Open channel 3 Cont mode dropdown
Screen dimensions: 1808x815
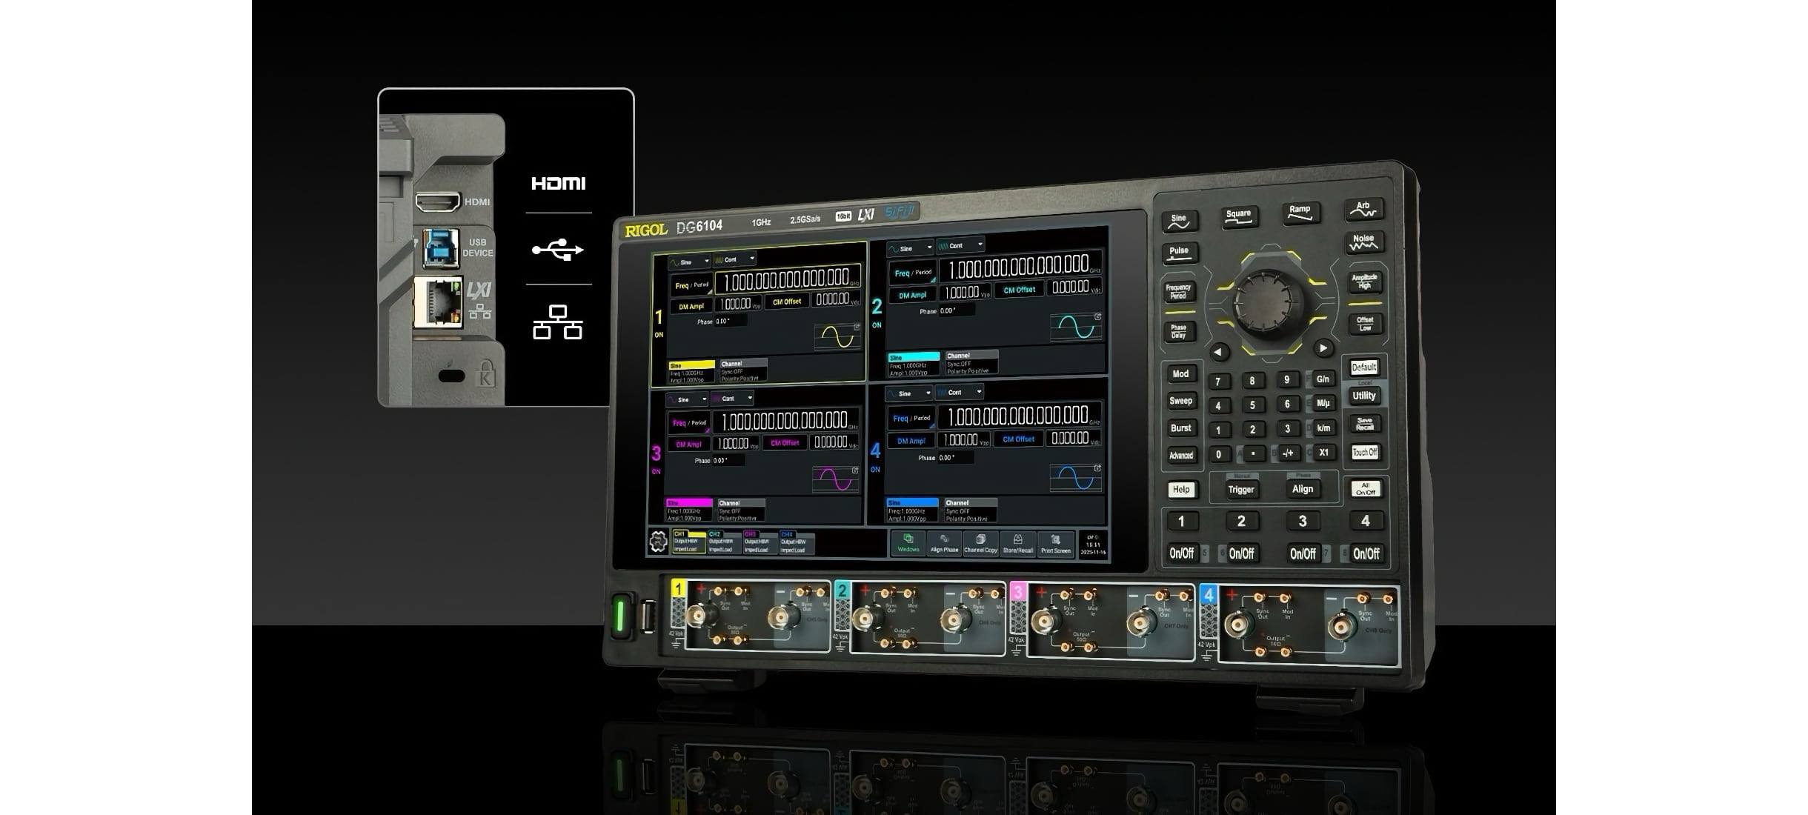(732, 399)
